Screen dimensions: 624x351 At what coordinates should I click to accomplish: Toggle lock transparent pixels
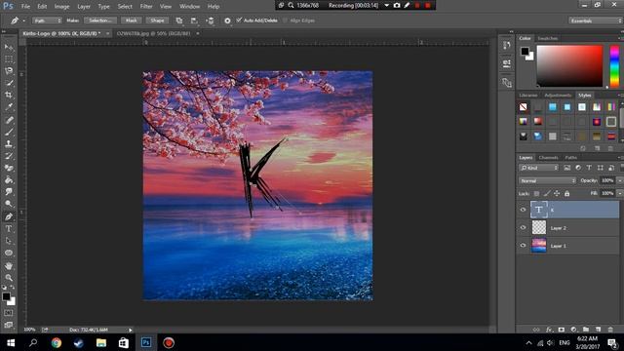[x=536, y=194]
